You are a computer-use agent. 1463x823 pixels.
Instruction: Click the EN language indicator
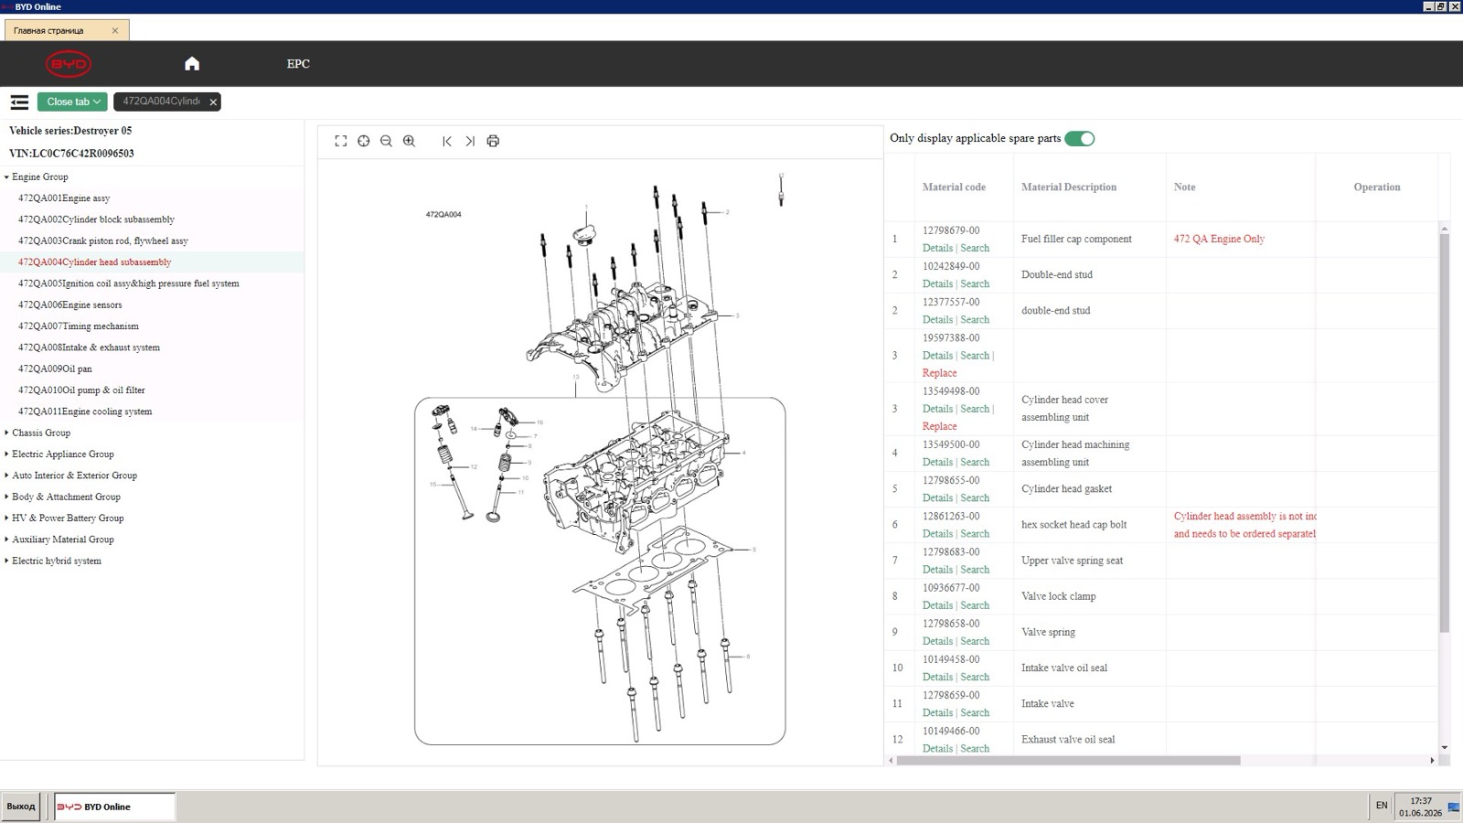point(1382,806)
